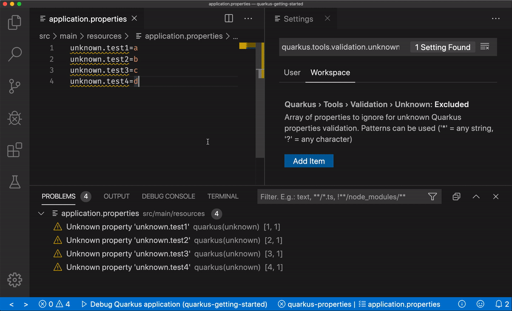The width and height of the screenshot is (512, 311).
Task: Open Manage via the gear icon
Action: (15, 280)
